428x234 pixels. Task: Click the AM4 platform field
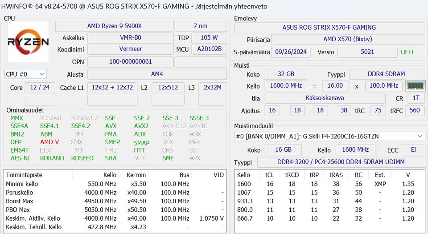157,74
